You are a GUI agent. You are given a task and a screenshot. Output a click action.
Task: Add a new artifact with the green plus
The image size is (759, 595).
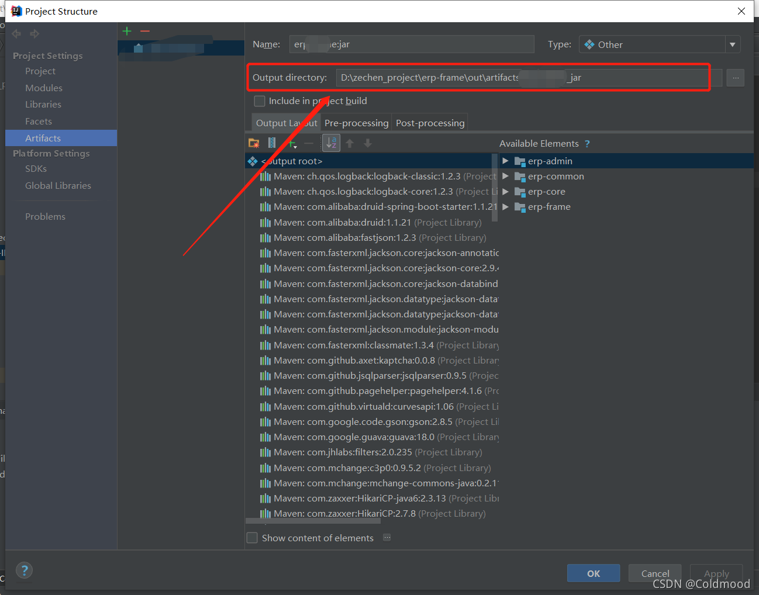pyautogui.click(x=127, y=31)
